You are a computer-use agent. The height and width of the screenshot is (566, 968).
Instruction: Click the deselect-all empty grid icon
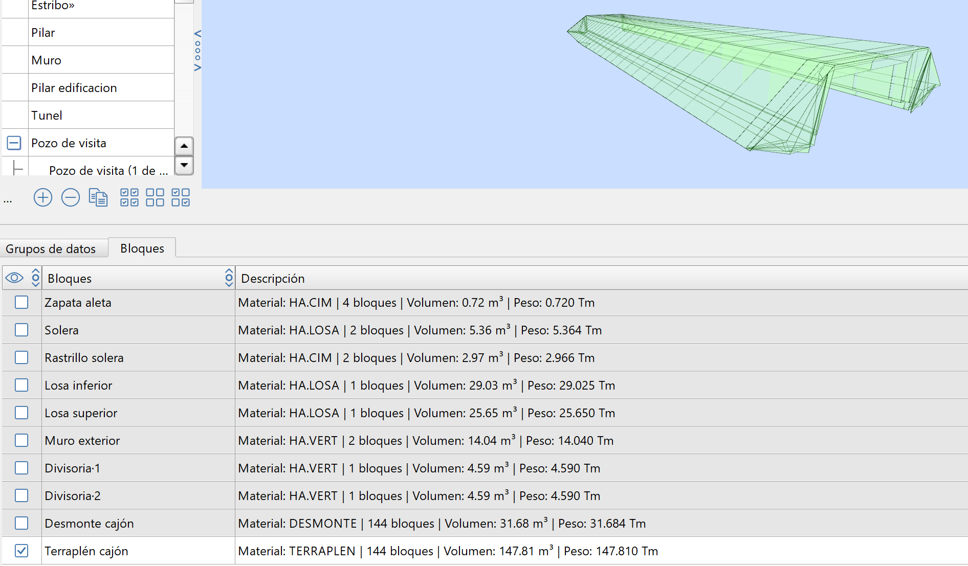155,197
